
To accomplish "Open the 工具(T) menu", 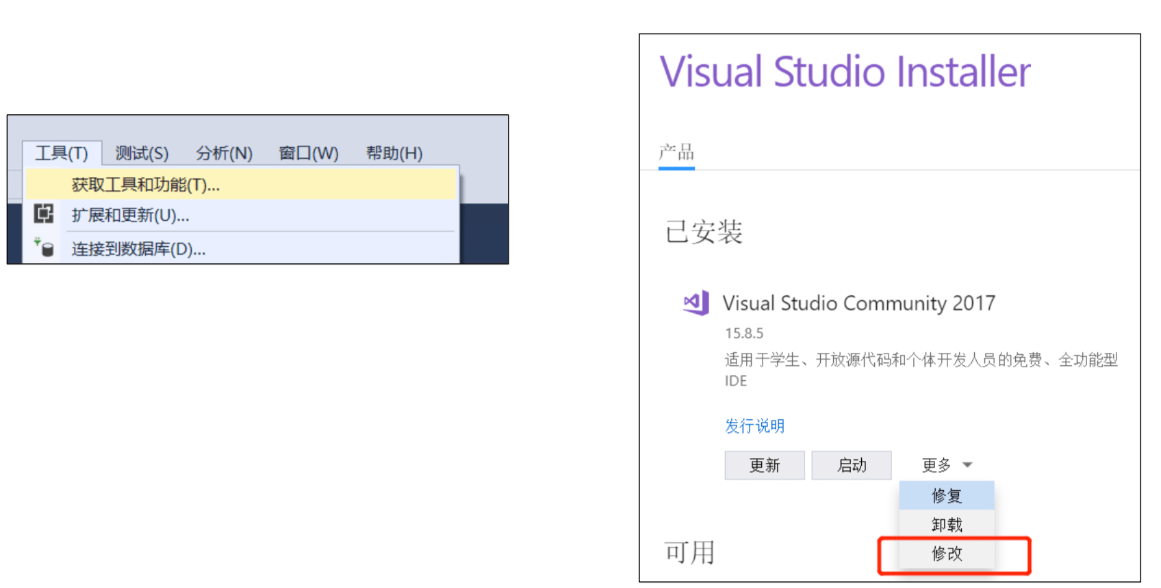I will click(x=62, y=153).
